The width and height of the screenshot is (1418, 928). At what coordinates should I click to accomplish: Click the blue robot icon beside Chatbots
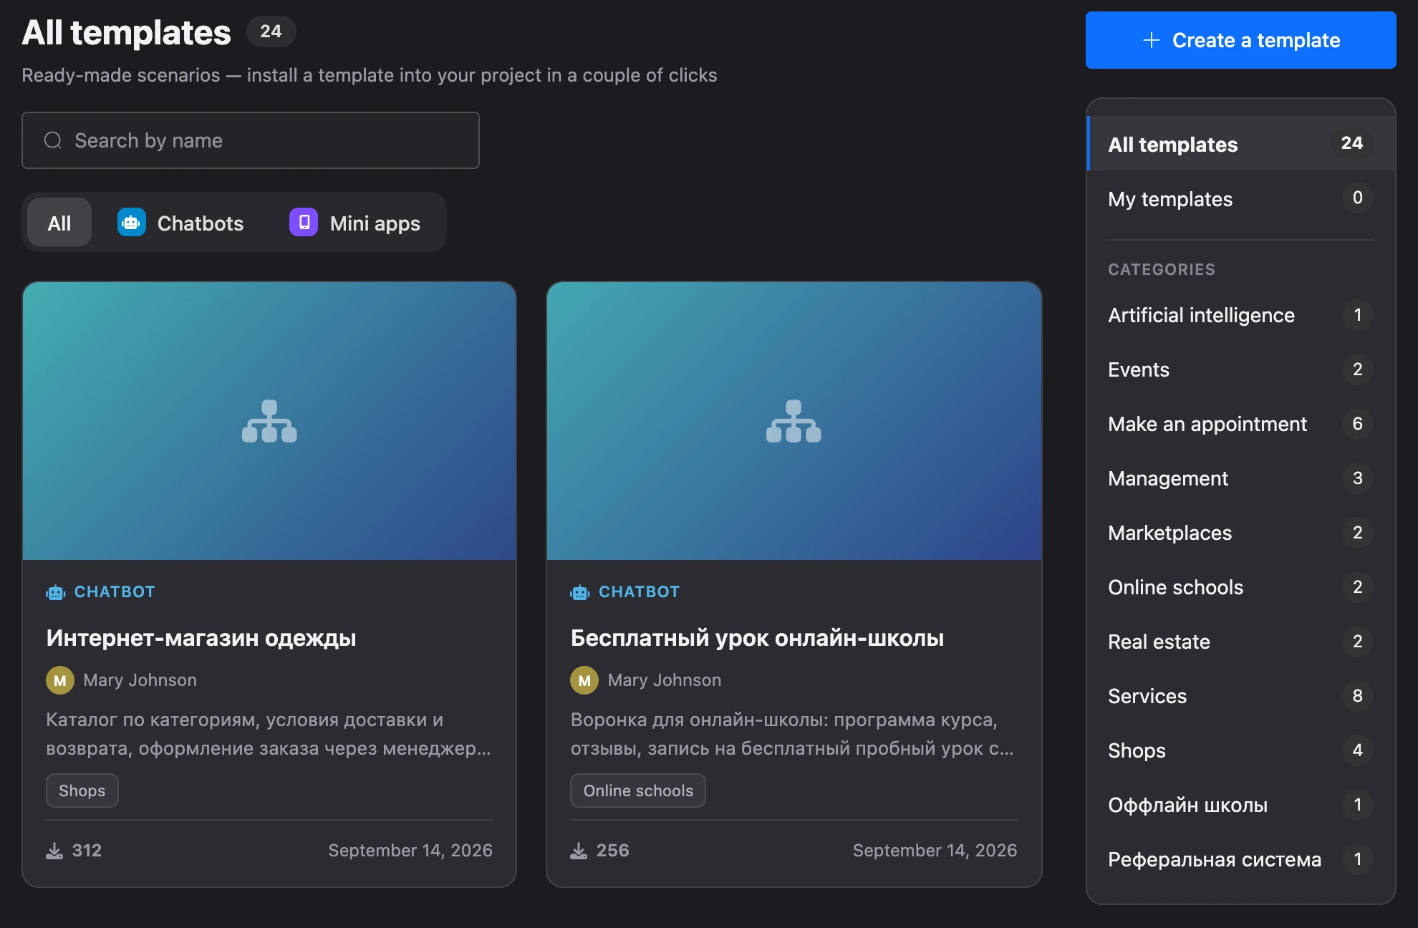(x=131, y=223)
